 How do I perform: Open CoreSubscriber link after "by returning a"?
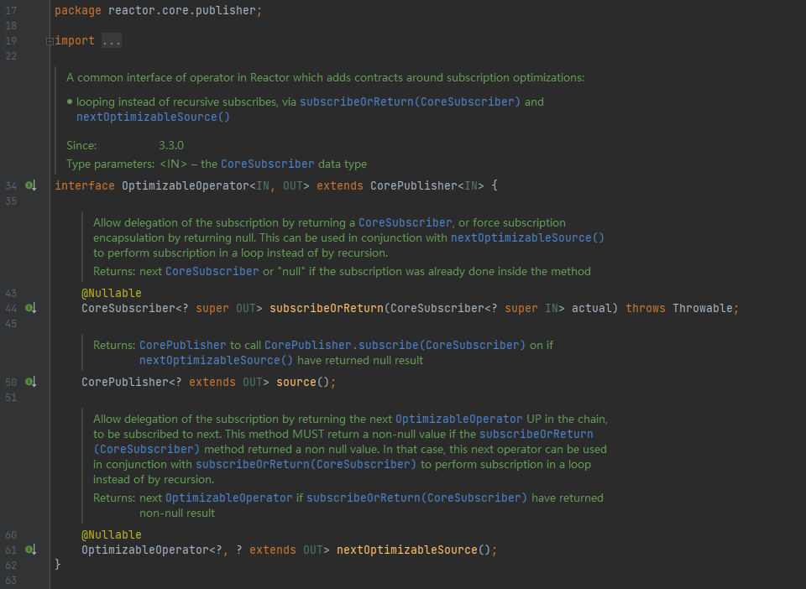coord(405,222)
